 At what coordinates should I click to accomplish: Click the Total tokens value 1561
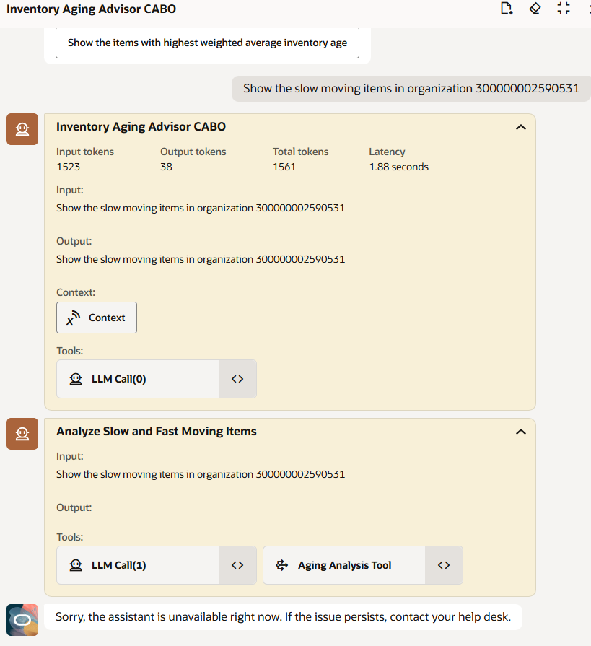tap(284, 167)
